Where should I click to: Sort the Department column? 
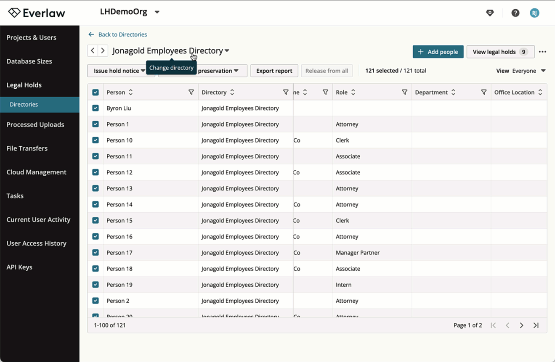click(x=453, y=92)
